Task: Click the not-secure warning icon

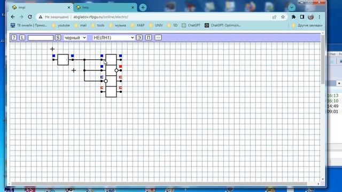Action: point(41,17)
